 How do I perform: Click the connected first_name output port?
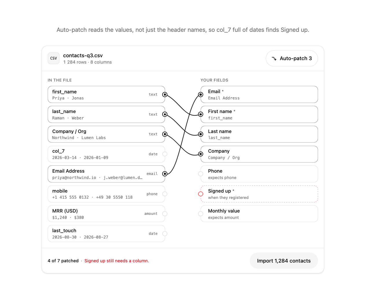[x=165, y=95]
